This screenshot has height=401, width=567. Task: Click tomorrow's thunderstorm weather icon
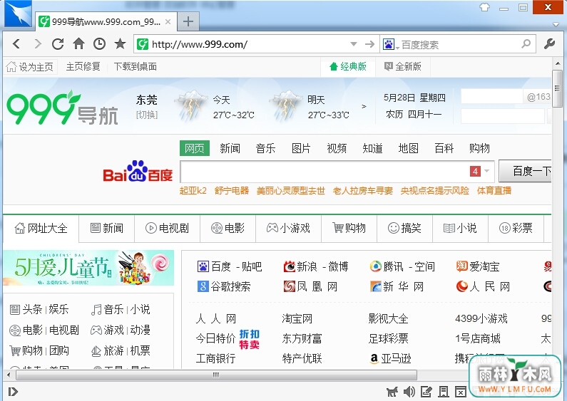pos(286,105)
